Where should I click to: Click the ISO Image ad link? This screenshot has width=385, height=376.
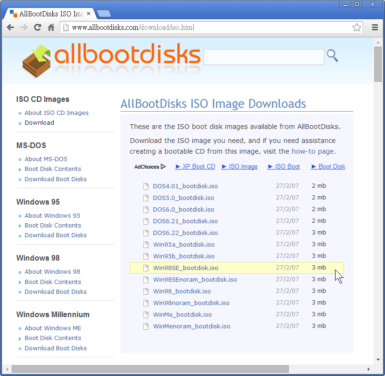point(239,167)
